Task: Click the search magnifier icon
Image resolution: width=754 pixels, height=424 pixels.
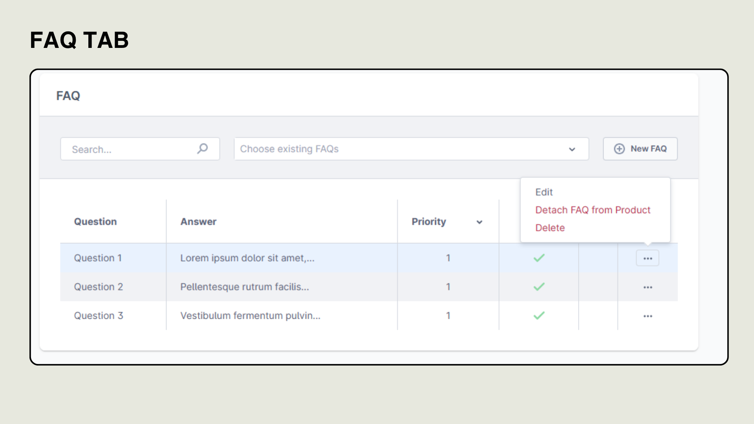Action: 203,148
